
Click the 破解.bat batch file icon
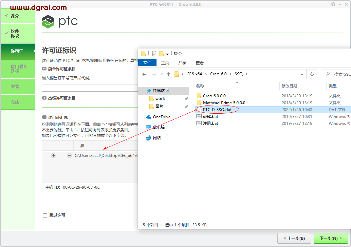point(199,116)
